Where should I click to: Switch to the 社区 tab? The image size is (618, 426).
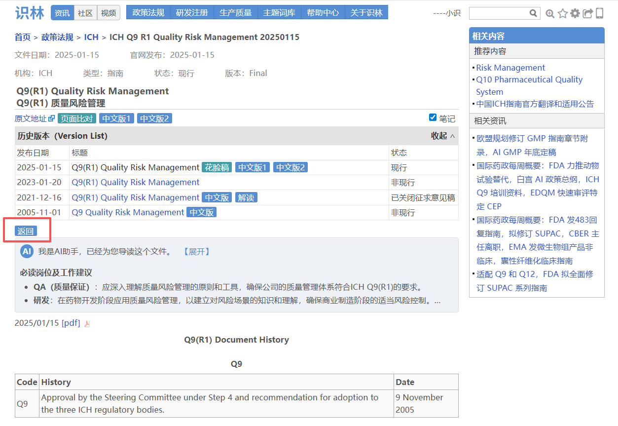click(x=85, y=13)
